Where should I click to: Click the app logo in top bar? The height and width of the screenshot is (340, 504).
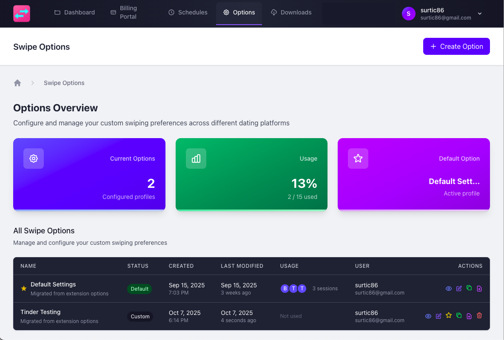(22, 14)
